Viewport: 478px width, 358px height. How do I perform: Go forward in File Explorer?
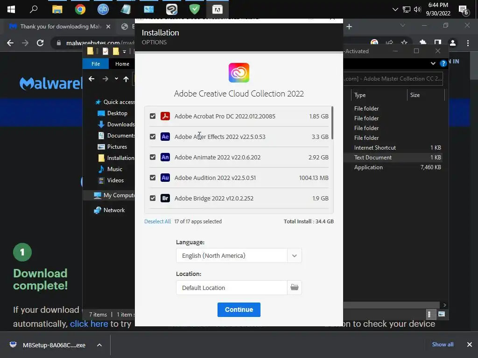[x=105, y=79]
